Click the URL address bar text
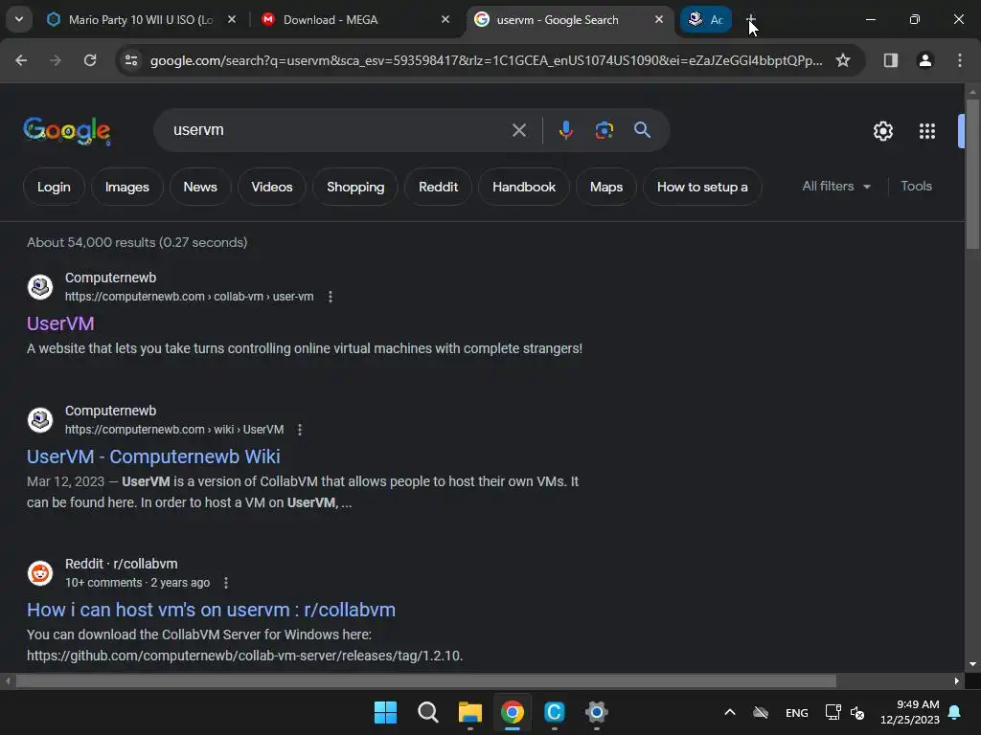Screen dimensions: 981x735 pos(486,60)
